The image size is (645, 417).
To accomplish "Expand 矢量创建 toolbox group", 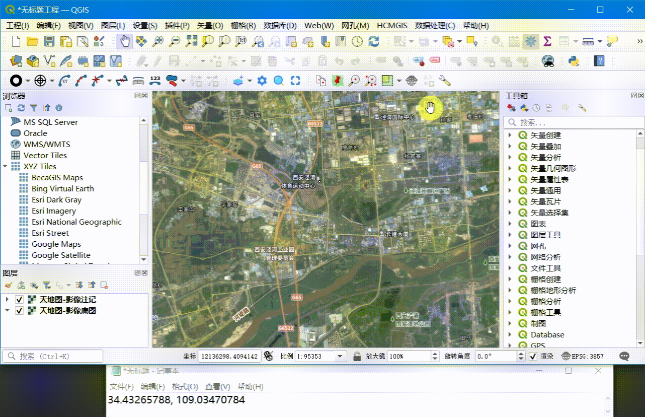I will pyautogui.click(x=510, y=135).
